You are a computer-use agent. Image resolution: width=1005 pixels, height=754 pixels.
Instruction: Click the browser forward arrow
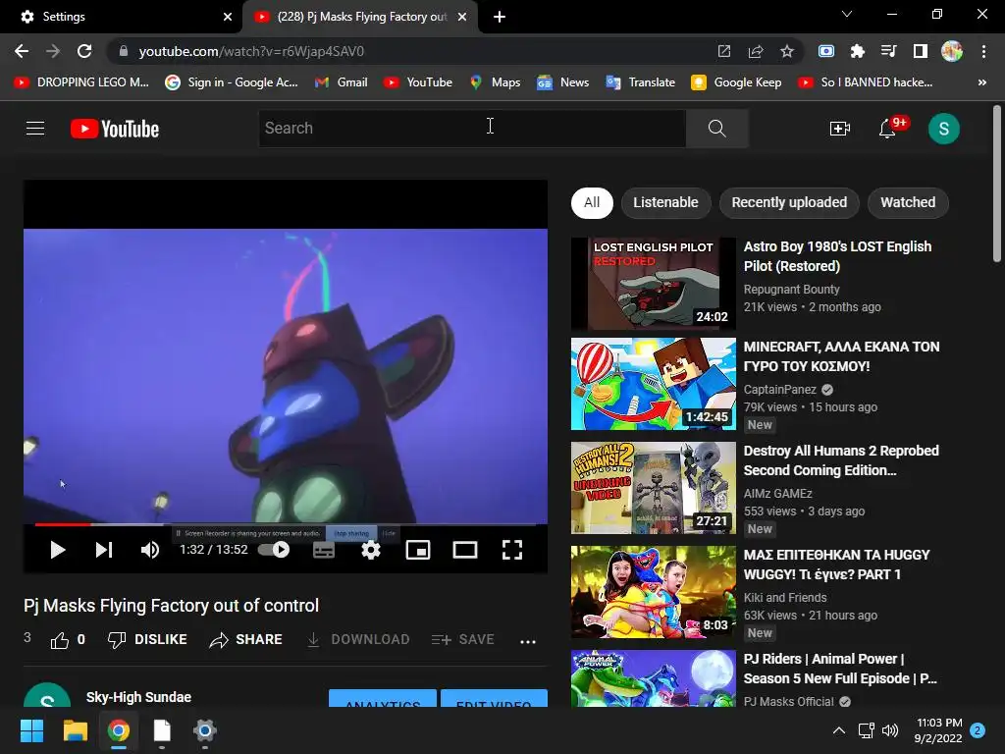(x=53, y=51)
